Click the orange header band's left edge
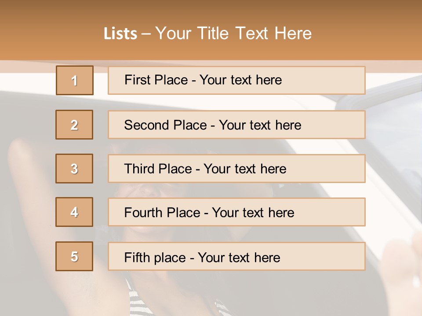Image resolution: width=422 pixels, height=316 pixels. pos(5,31)
